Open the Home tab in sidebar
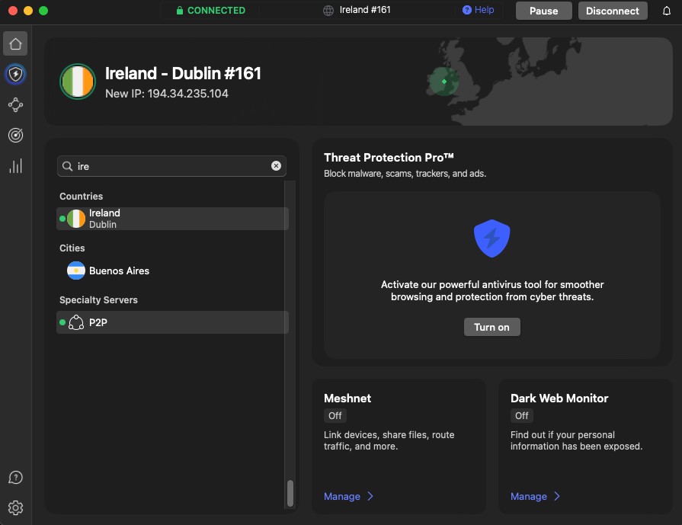The height and width of the screenshot is (525, 682). [15, 43]
